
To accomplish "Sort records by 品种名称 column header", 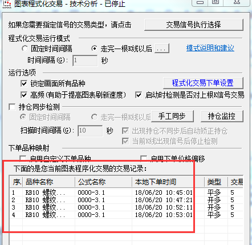I will click(49, 182).
